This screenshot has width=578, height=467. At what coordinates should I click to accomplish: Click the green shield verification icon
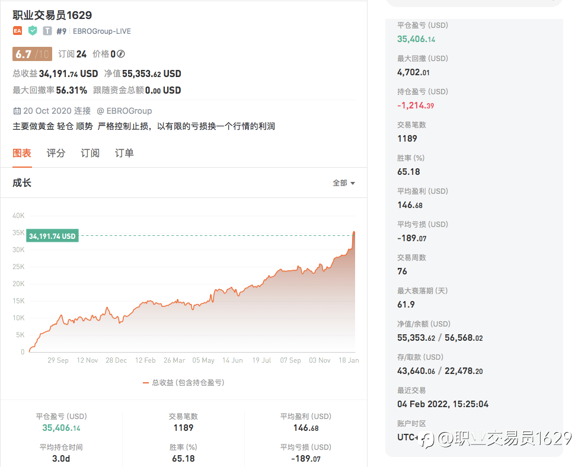tap(33, 31)
